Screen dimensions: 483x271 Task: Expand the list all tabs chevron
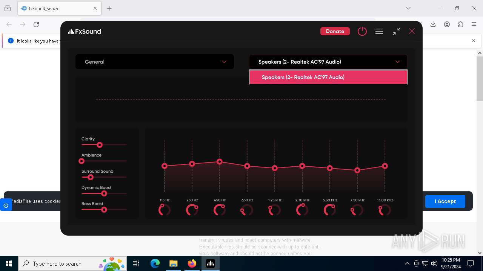click(x=408, y=8)
